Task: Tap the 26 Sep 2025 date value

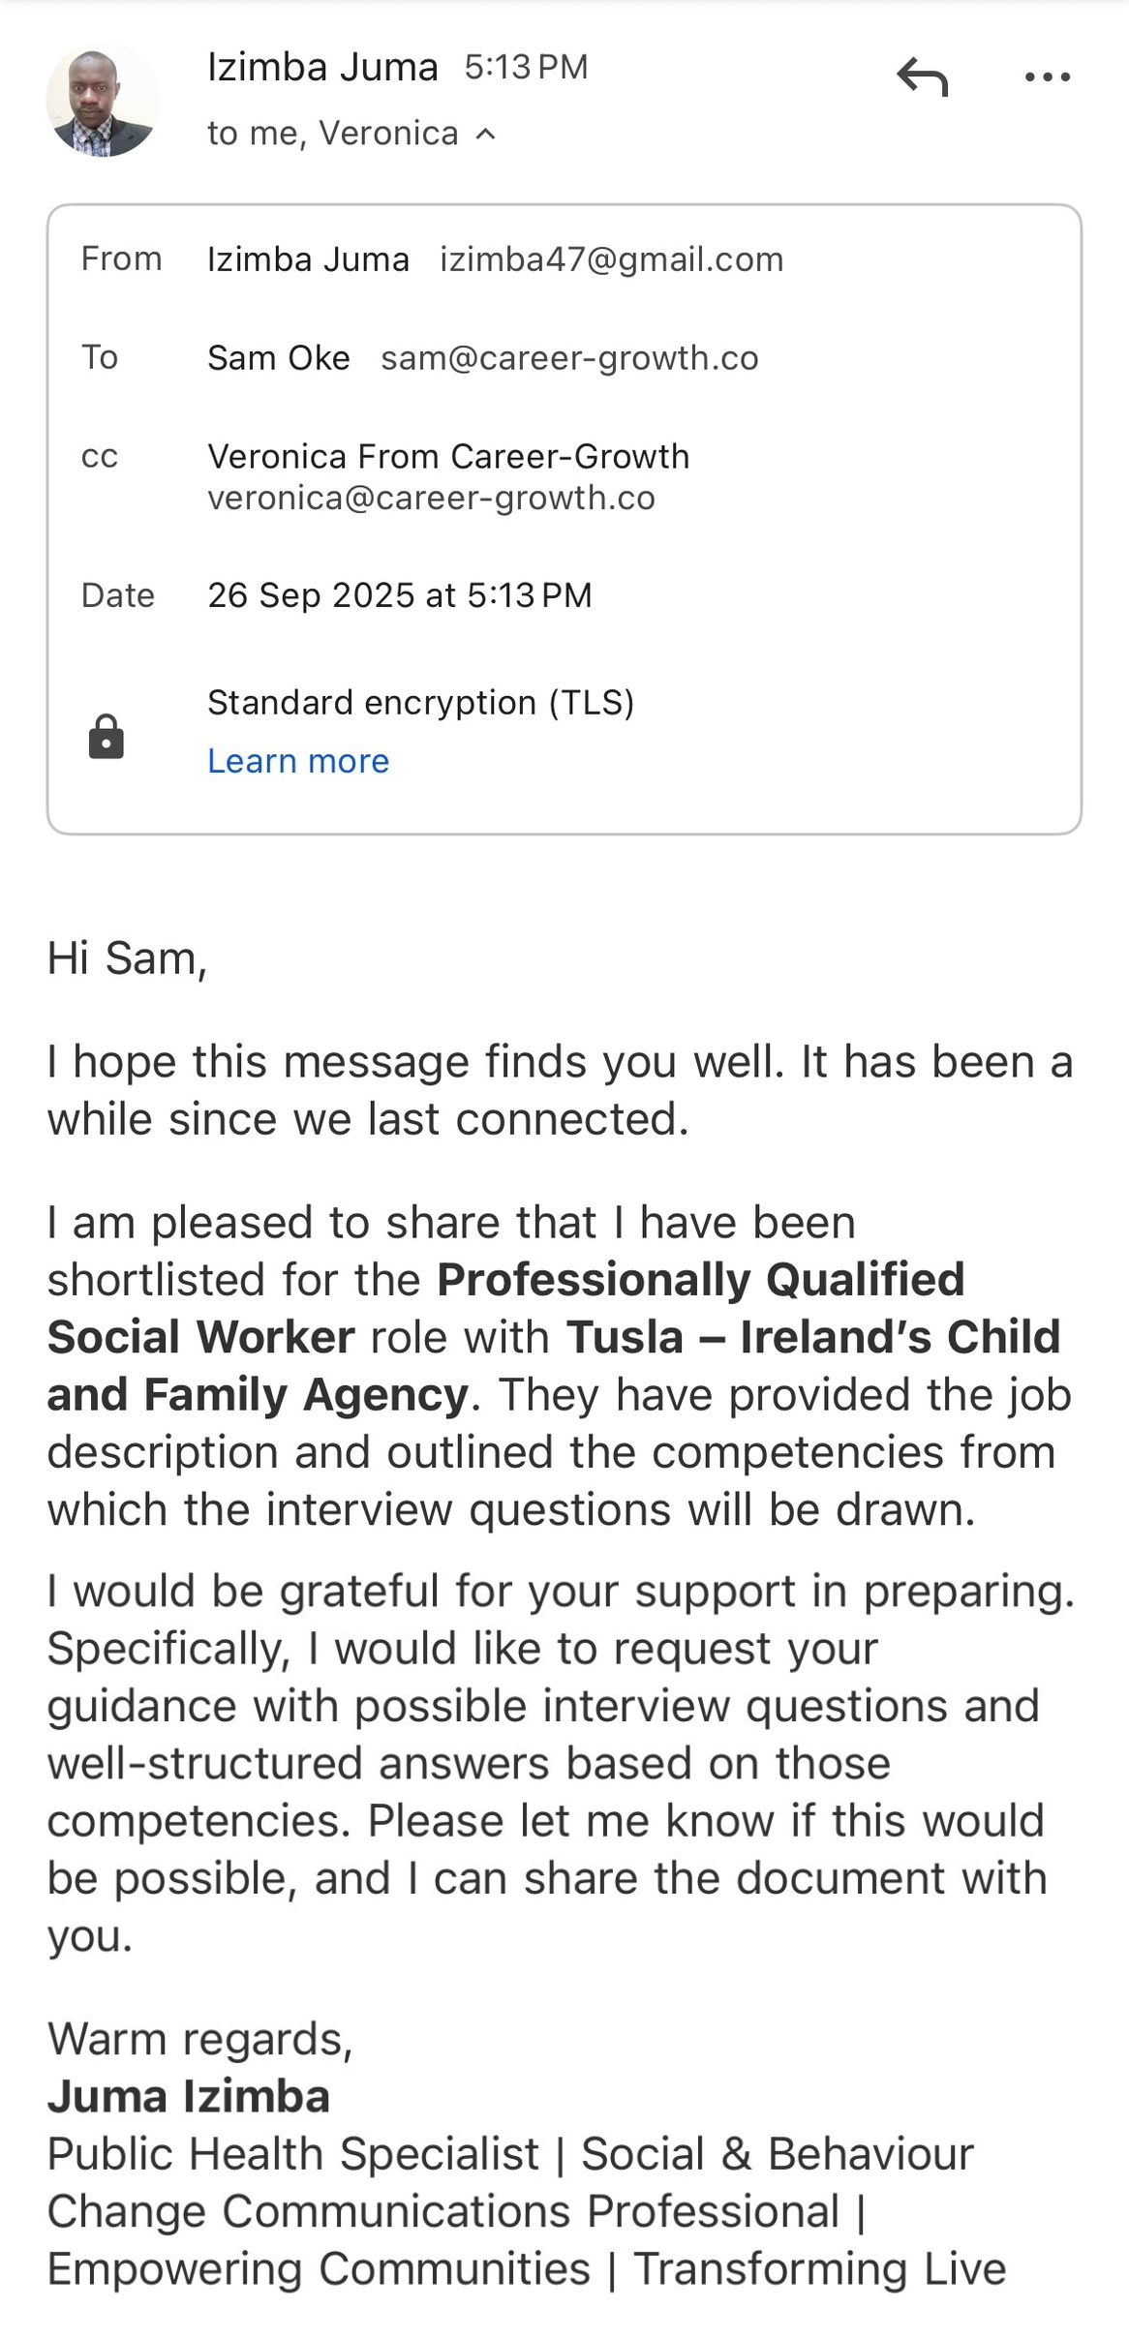Action: [x=399, y=594]
